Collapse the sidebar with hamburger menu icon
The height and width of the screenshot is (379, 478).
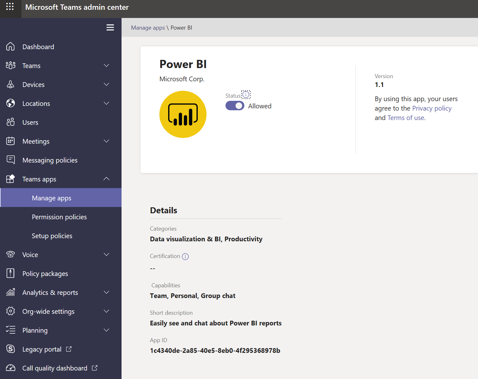click(x=110, y=27)
